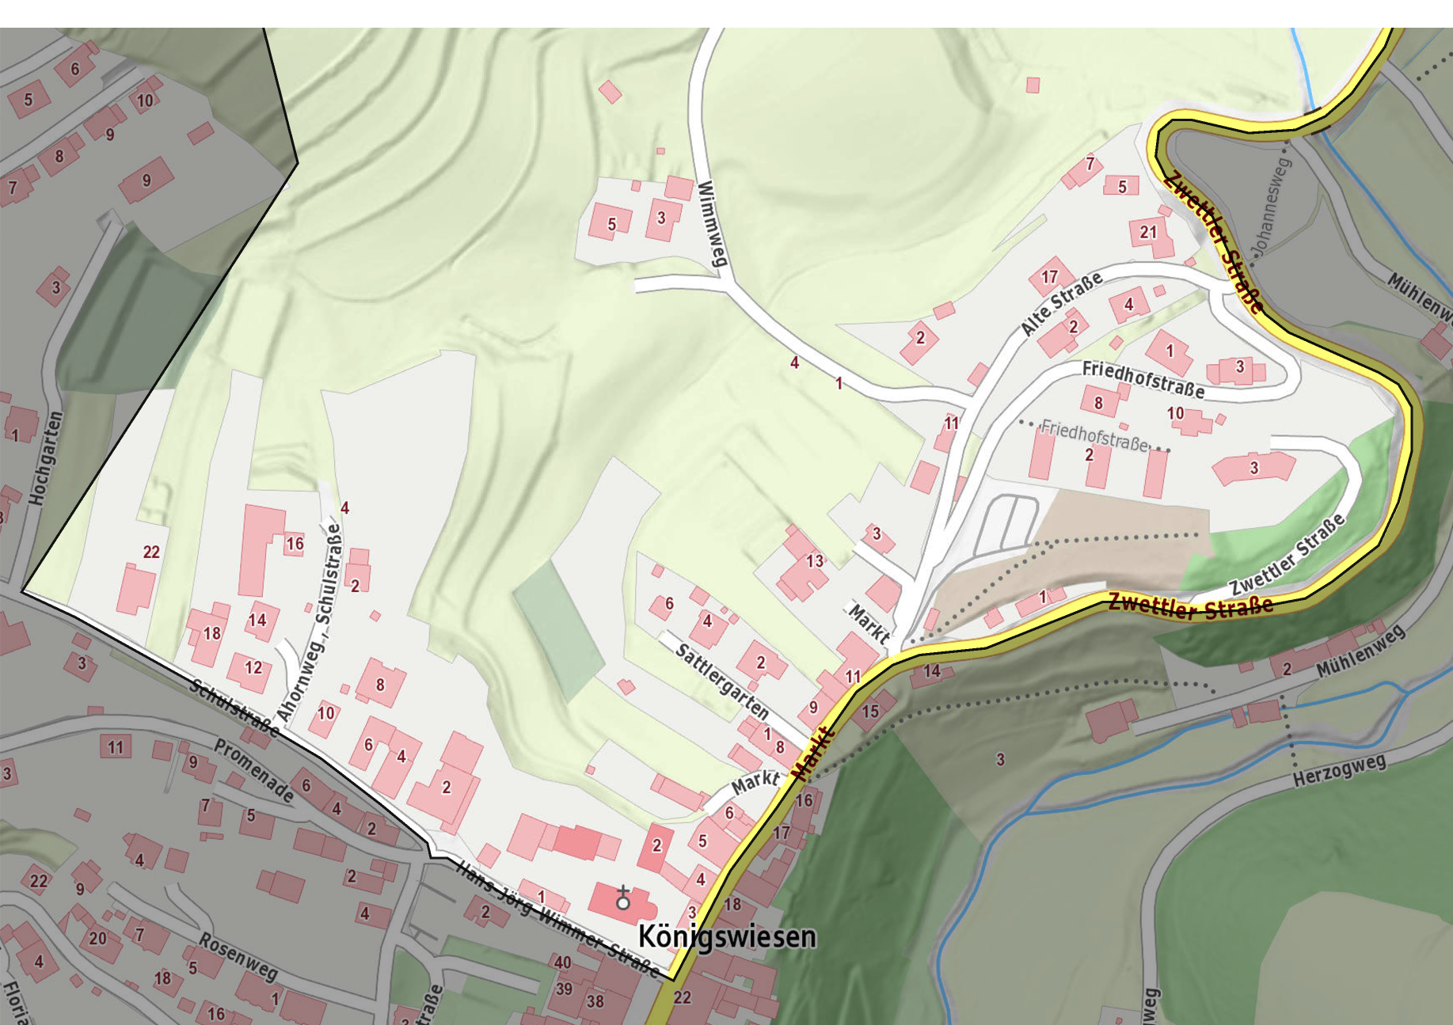Screen dimensions: 1453x1025
Task: Select the Königswiesen town label
Action: [x=727, y=936]
